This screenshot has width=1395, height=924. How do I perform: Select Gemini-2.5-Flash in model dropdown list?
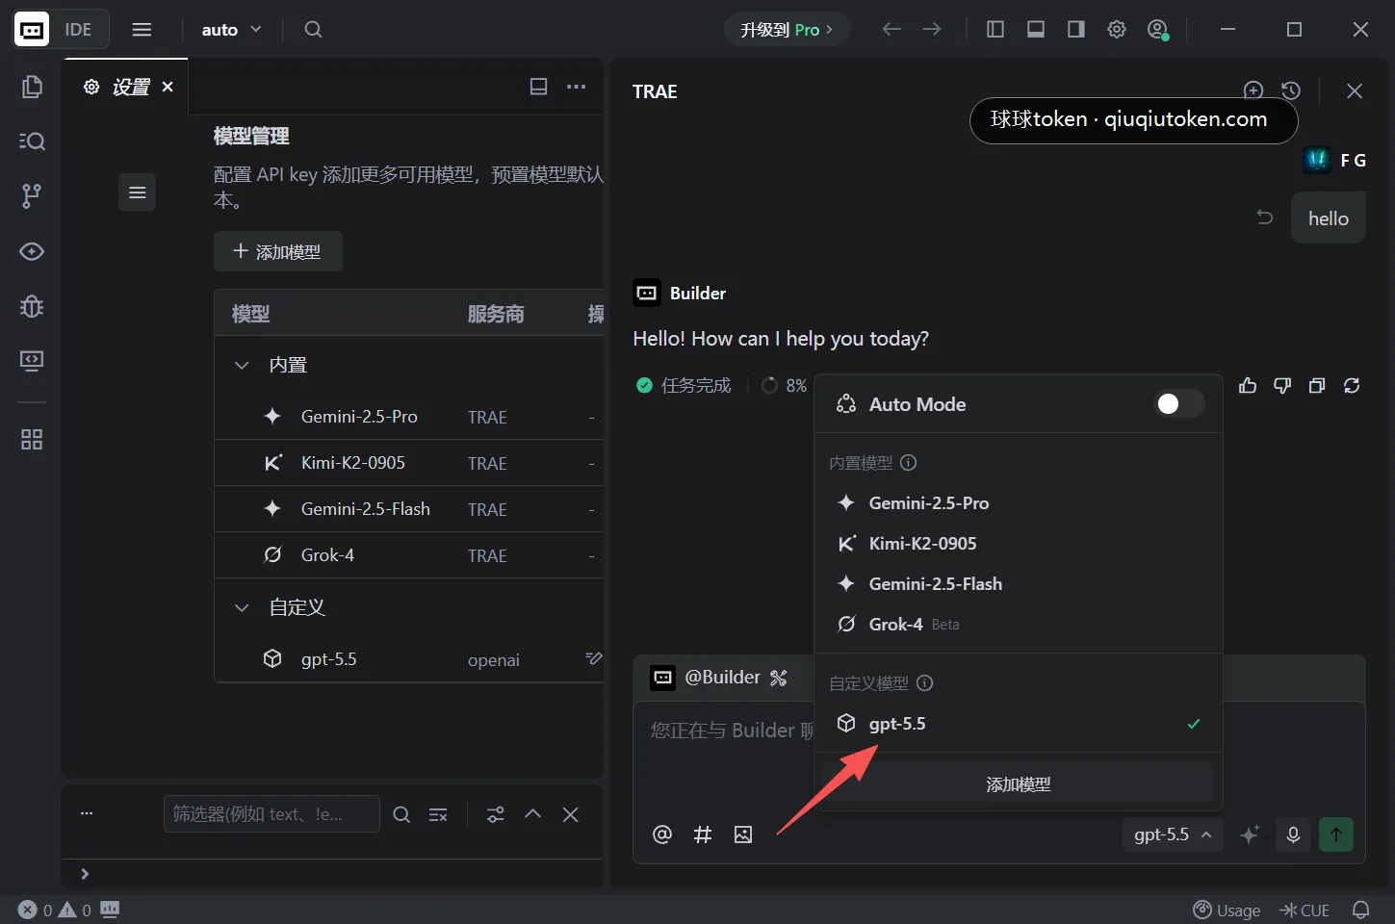coord(1019,584)
